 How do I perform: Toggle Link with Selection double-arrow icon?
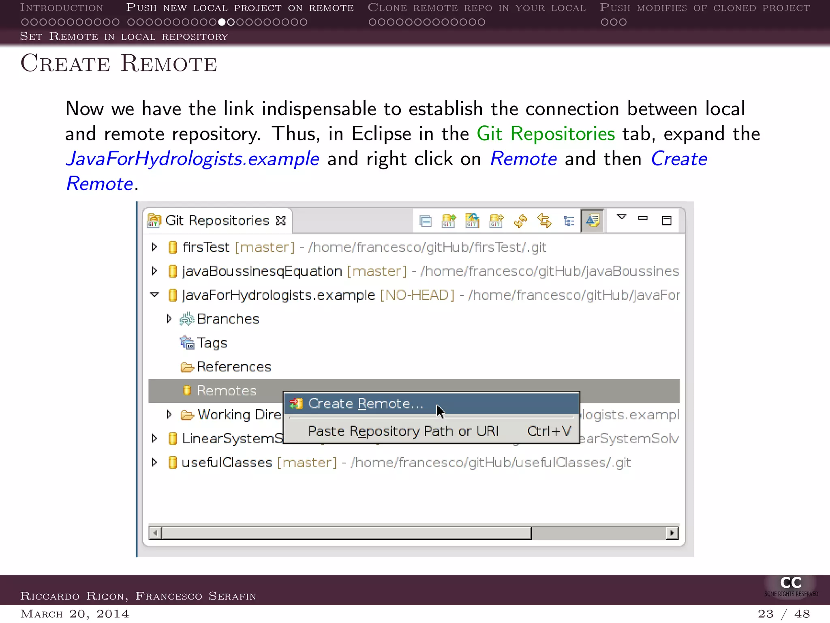click(x=544, y=221)
